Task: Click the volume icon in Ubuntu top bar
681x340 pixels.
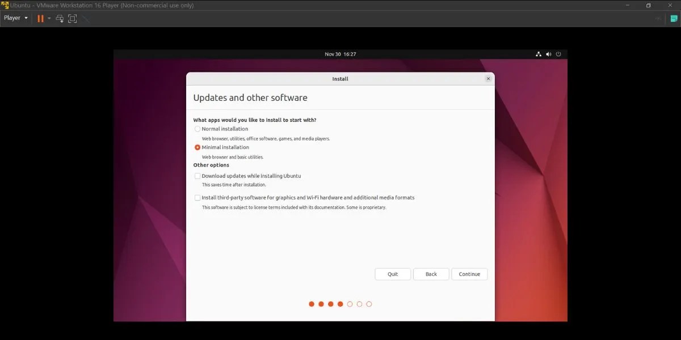Action: pos(548,54)
